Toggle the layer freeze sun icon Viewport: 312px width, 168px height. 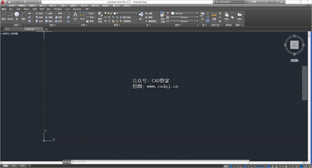pyautogui.click(x=108, y=13)
